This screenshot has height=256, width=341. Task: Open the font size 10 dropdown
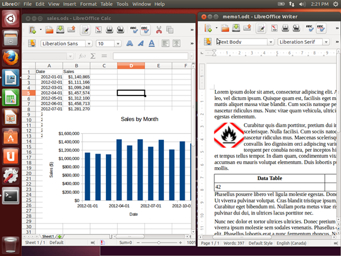[x=118, y=44]
